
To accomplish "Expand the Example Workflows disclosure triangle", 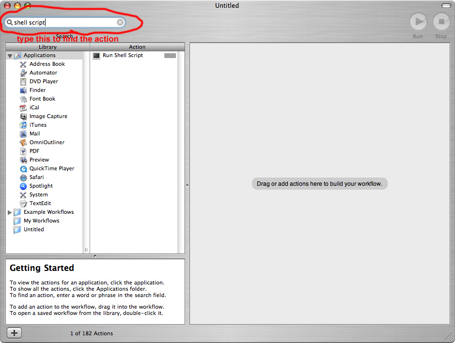I will pyautogui.click(x=10, y=212).
